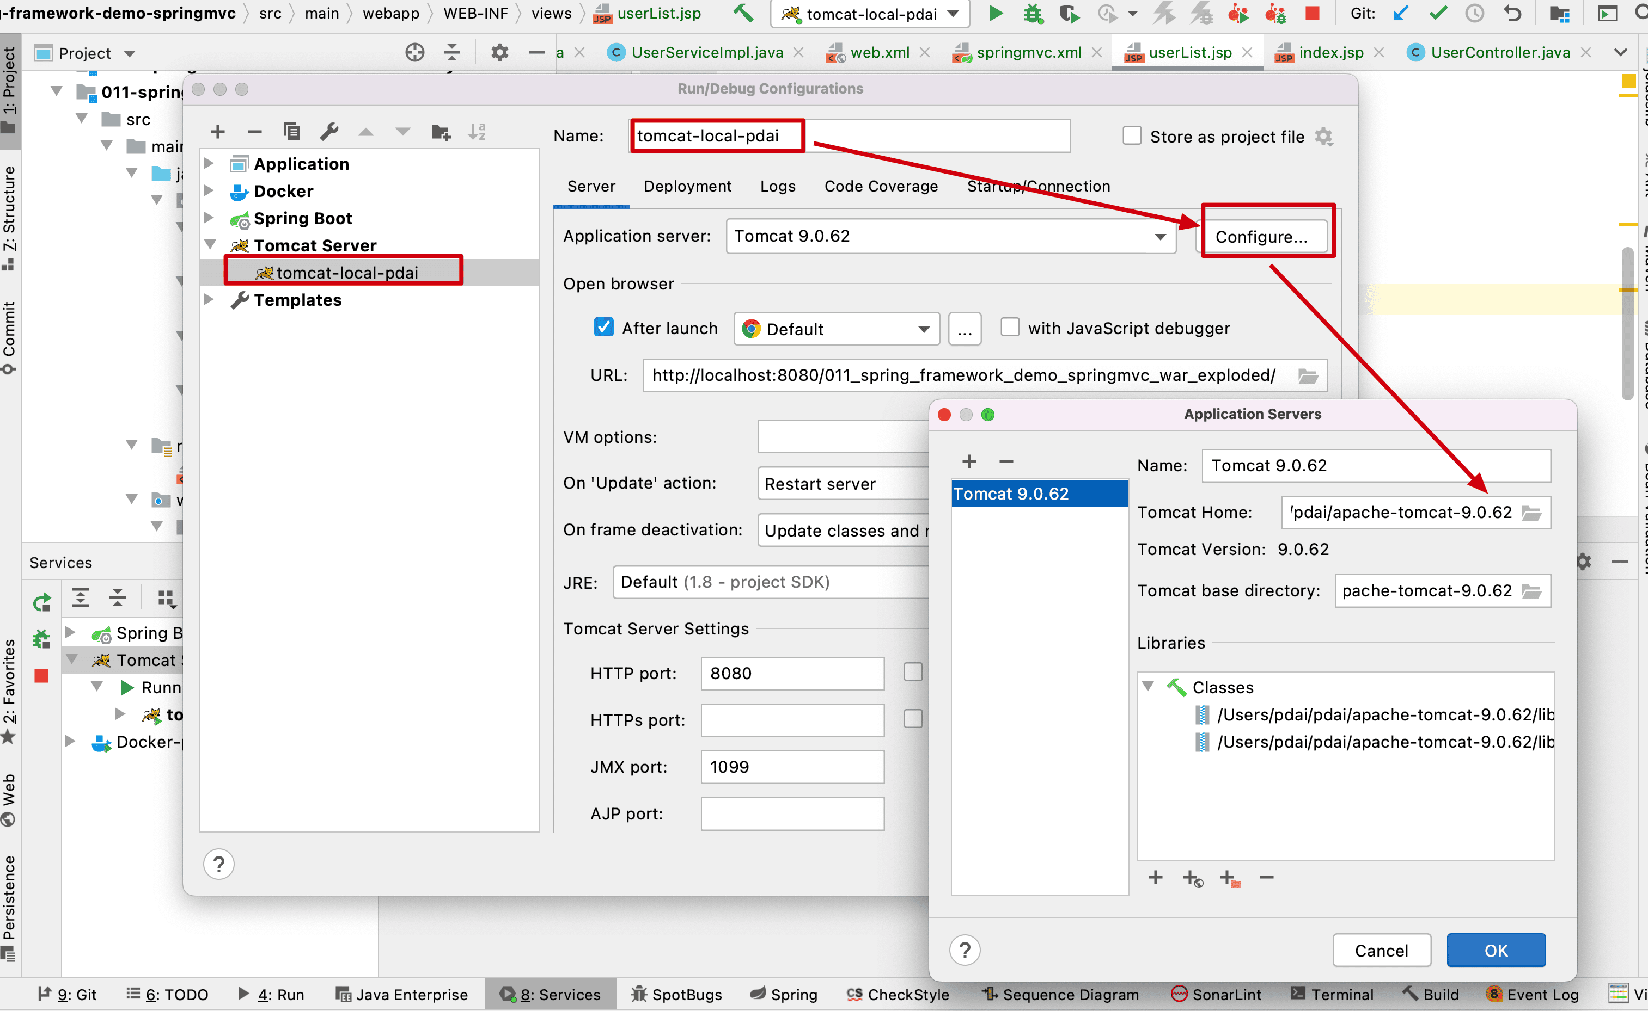Switch to the Deployment tab
This screenshot has width=1648, height=1011.
click(687, 187)
